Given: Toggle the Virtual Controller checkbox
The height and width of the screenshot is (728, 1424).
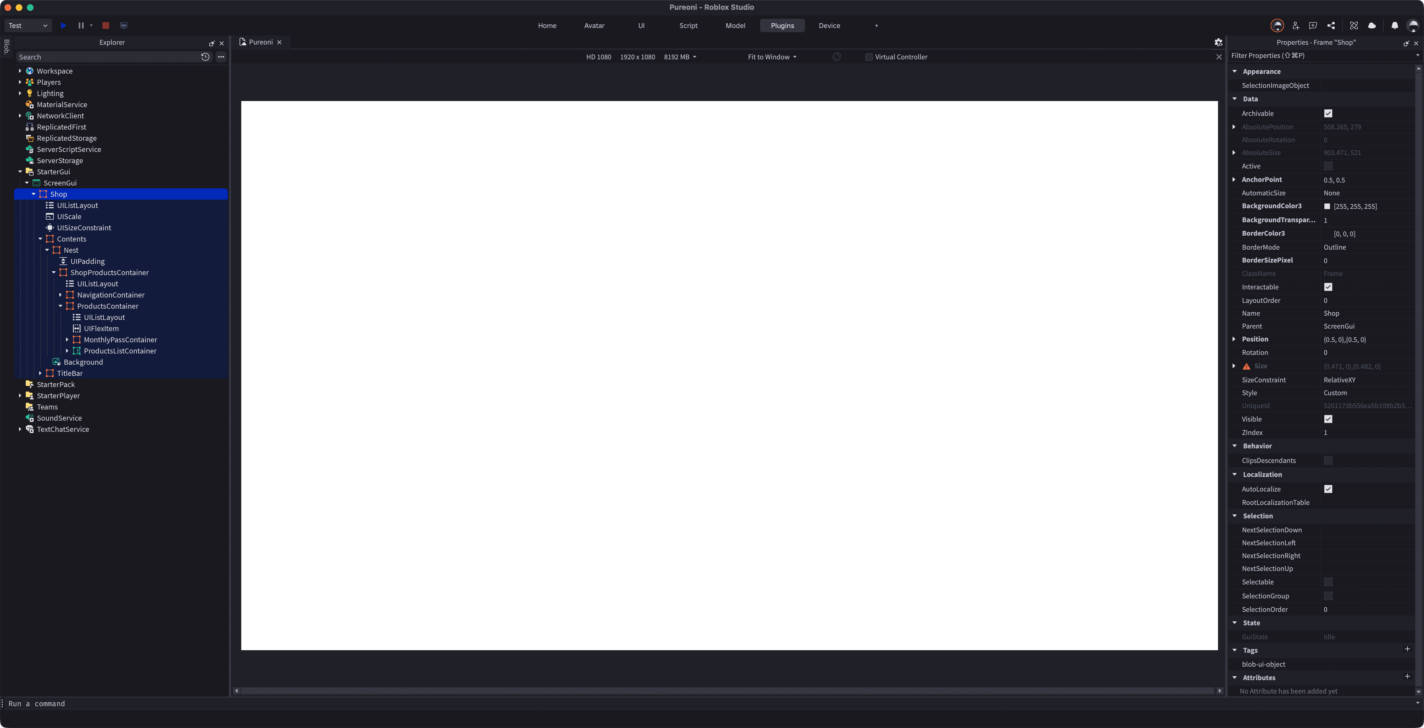Looking at the screenshot, I should (x=868, y=57).
